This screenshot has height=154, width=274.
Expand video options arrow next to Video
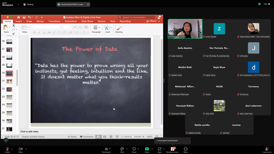pyautogui.click(x=26, y=149)
